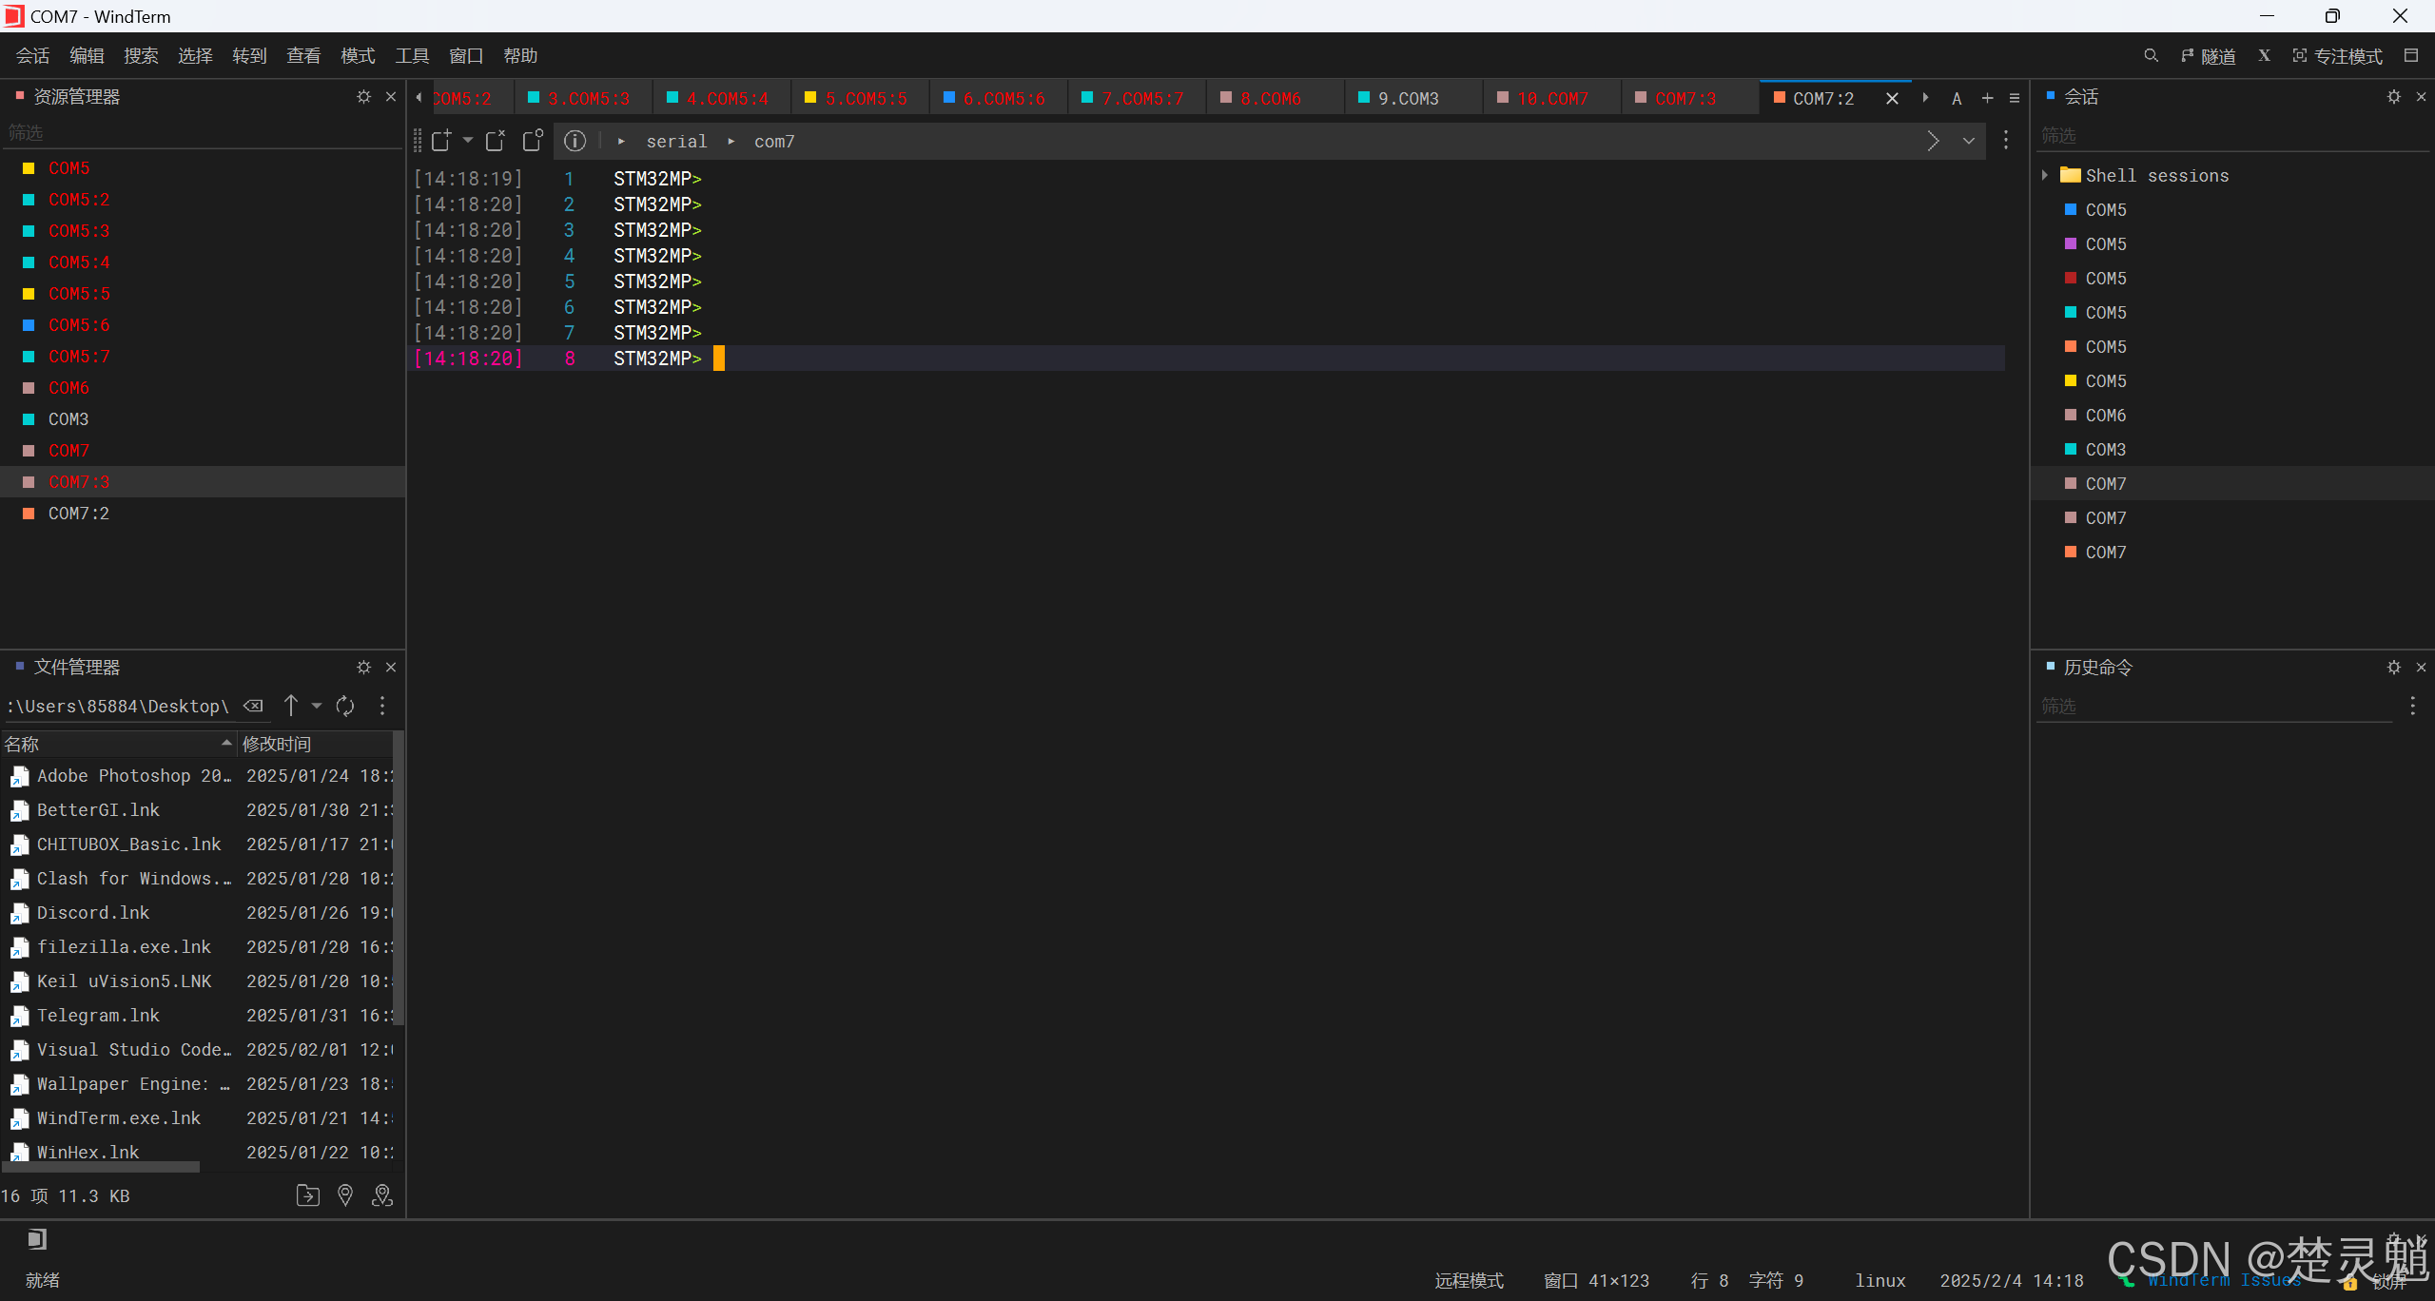Click the duplicate session icon in toolbar
The width and height of the screenshot is (2435, 1301).
533,141
